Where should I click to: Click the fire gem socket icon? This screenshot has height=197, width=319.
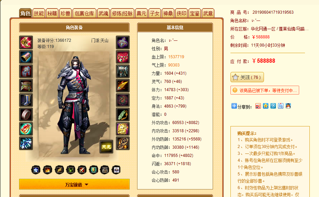click(48, 170)
